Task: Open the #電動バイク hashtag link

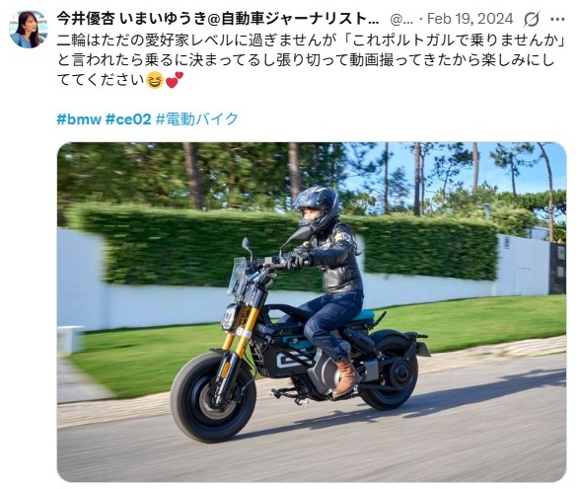Action: [197, 119]
